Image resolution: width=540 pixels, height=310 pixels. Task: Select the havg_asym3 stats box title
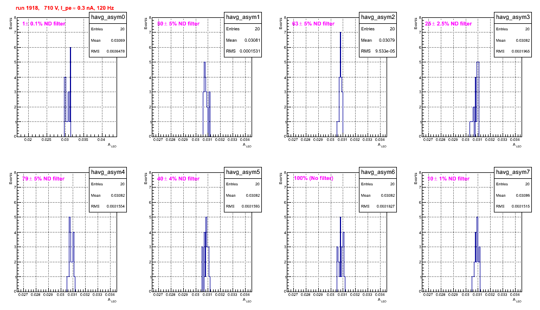(513, 17)
